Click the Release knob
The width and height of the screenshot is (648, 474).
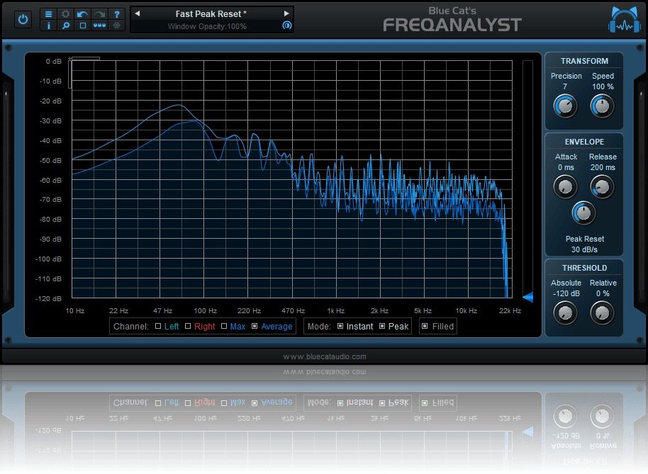pyautogui.click(x=602, y=186)
